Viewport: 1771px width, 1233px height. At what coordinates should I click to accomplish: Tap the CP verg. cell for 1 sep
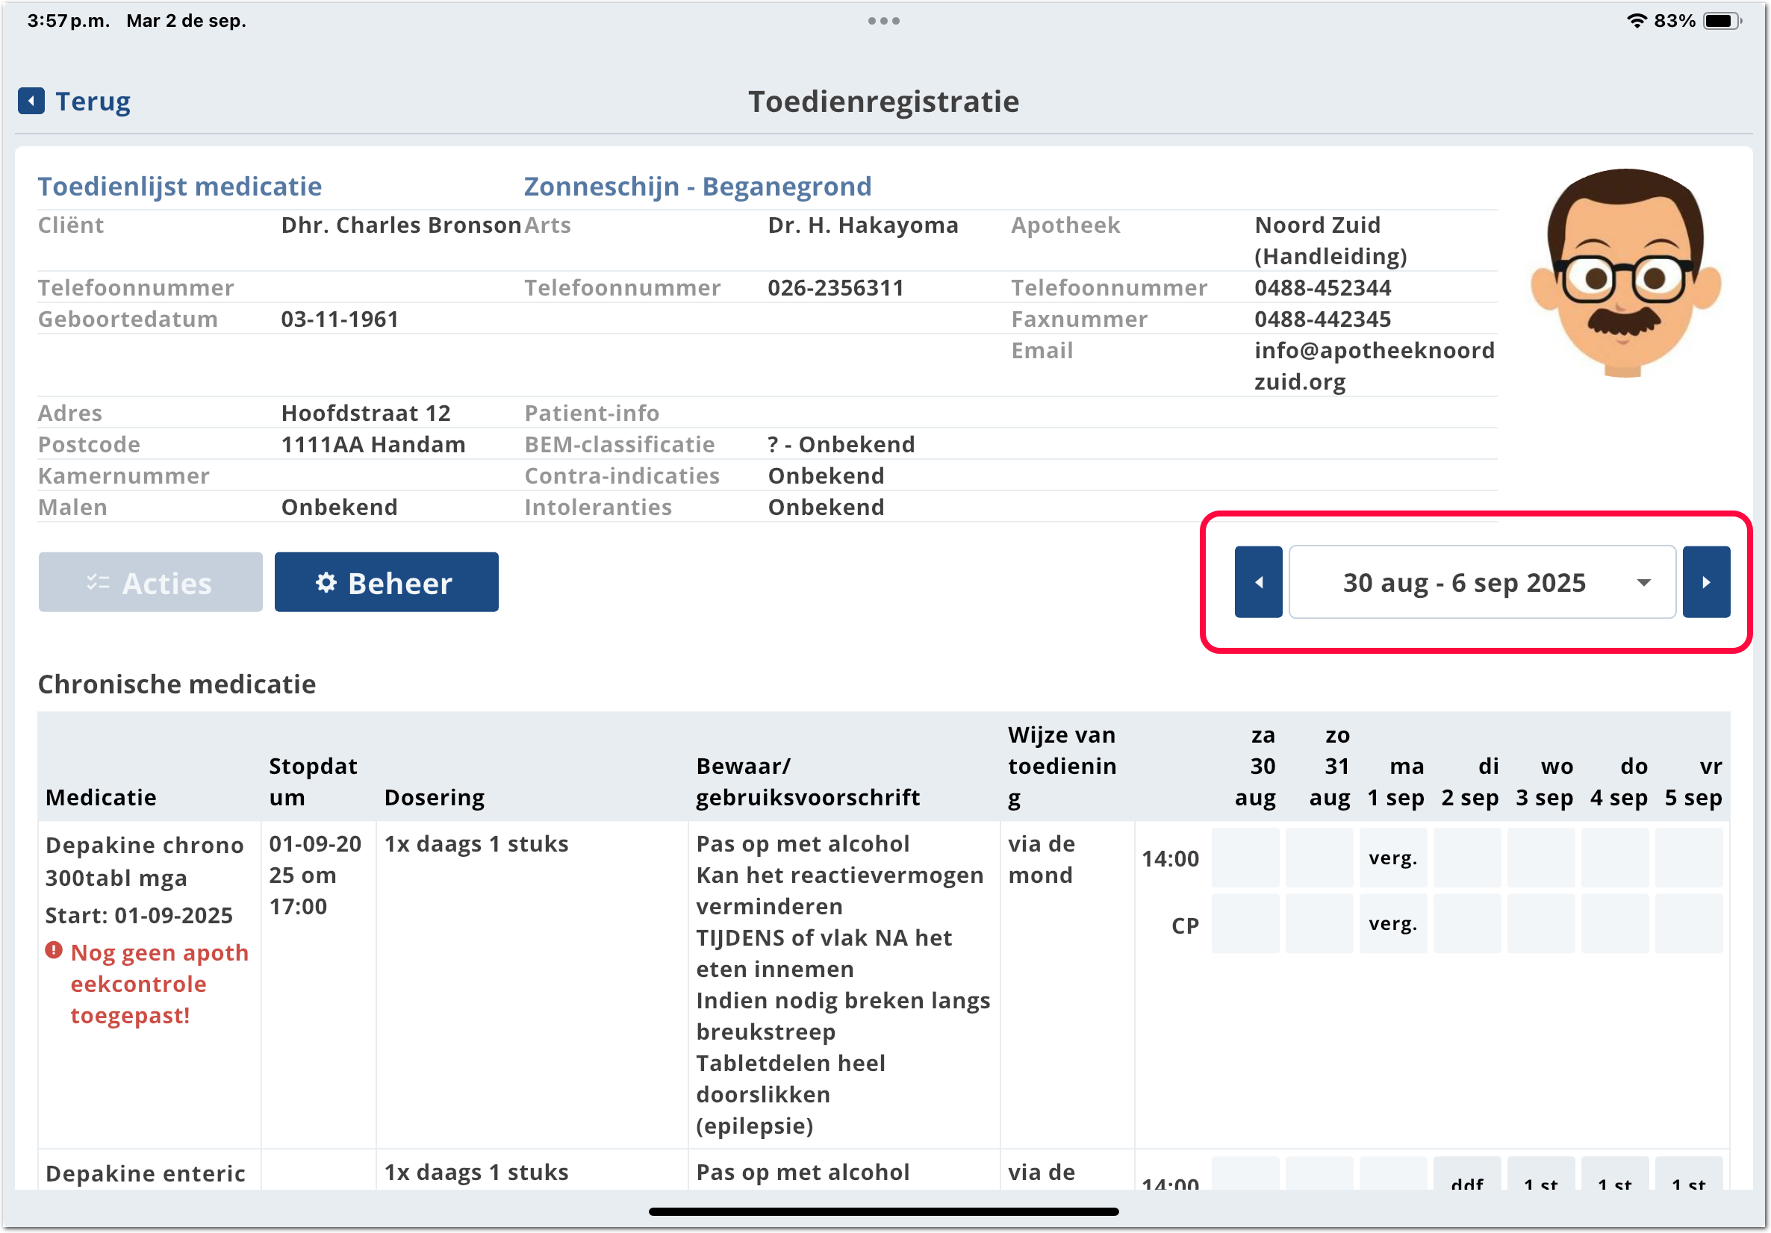click(x=1392, y=923)
